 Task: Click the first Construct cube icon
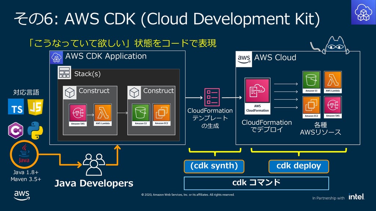pyautogui.click(x=69, y=93)
